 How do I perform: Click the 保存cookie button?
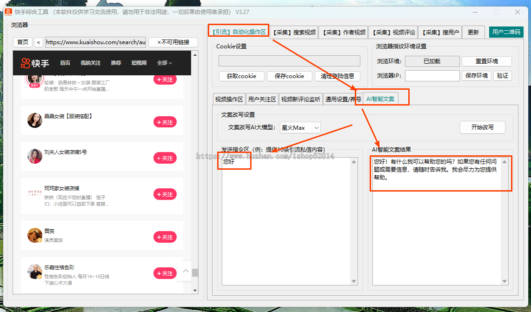tap(290, 76)
